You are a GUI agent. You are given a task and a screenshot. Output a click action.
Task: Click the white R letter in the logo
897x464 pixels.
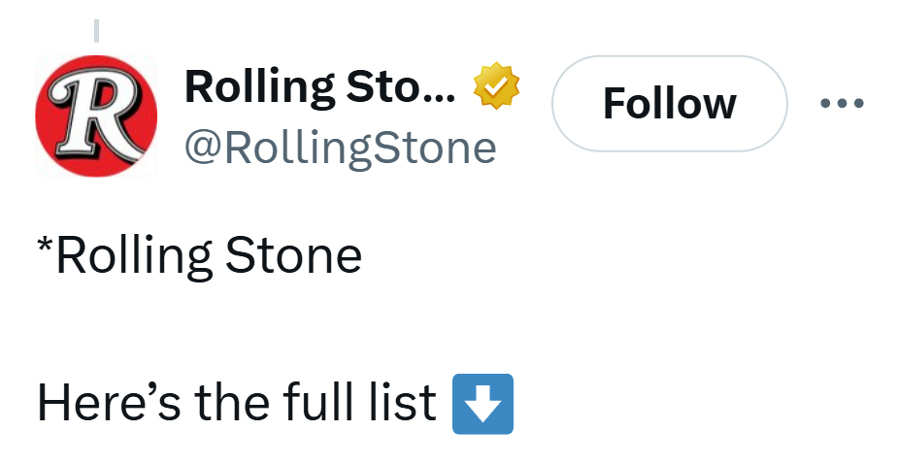[x=92, y=116]
